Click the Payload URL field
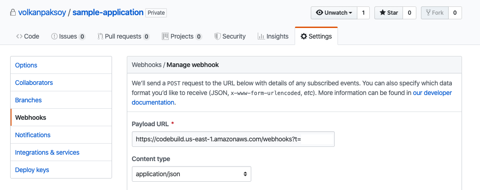The image size is (480, 190). coord(216,139)
